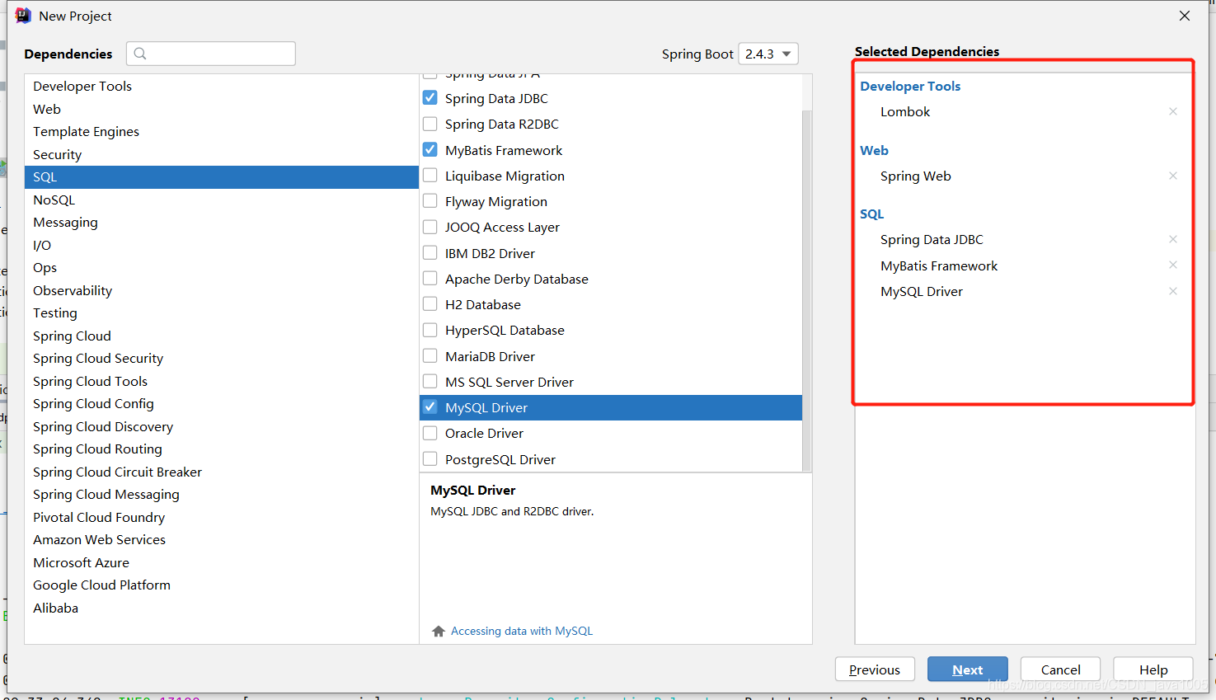
Task: Click the Next button
Action: click(968, 669)
